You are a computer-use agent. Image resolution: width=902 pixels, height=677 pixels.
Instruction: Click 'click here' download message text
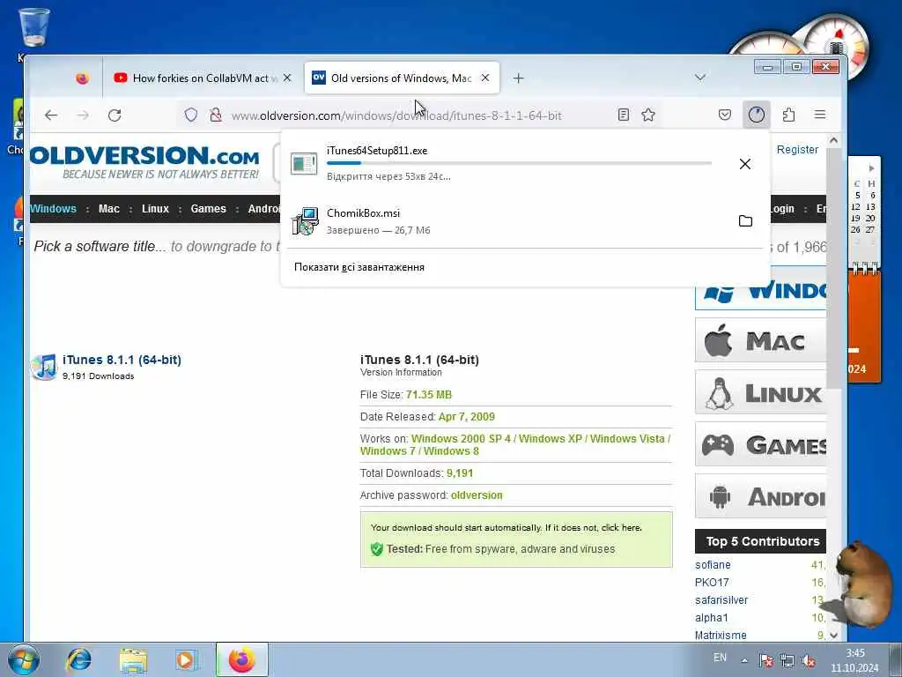(x=621, y=527)
